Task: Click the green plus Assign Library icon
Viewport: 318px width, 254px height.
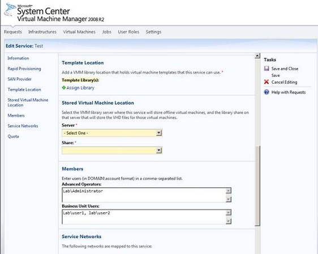Action: 64,88
